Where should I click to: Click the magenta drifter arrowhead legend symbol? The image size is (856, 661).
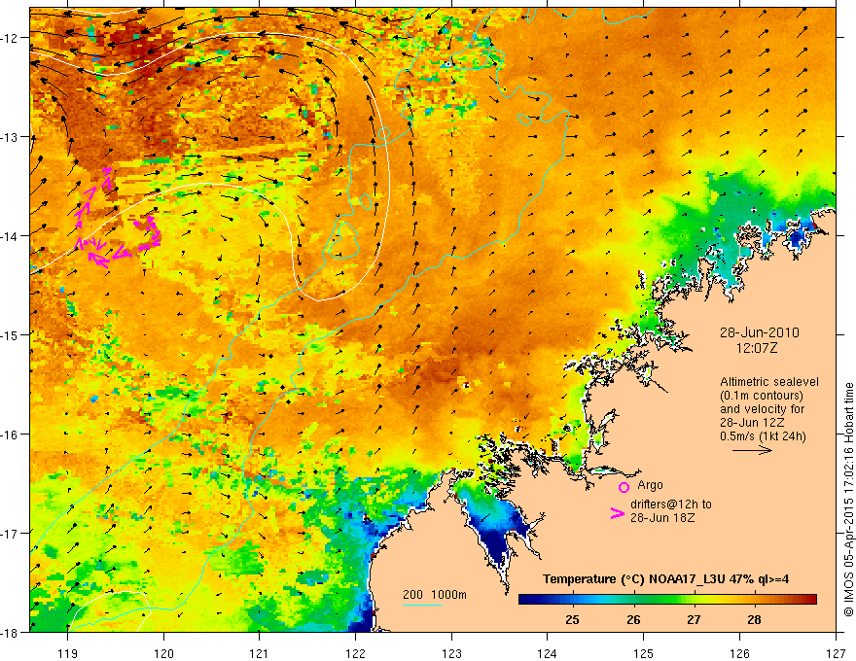[x=617, y=513]
